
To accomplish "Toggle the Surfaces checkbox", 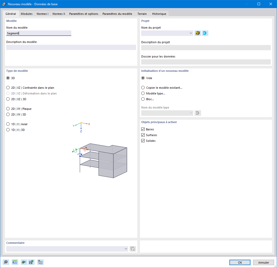I will click(143, 135).
